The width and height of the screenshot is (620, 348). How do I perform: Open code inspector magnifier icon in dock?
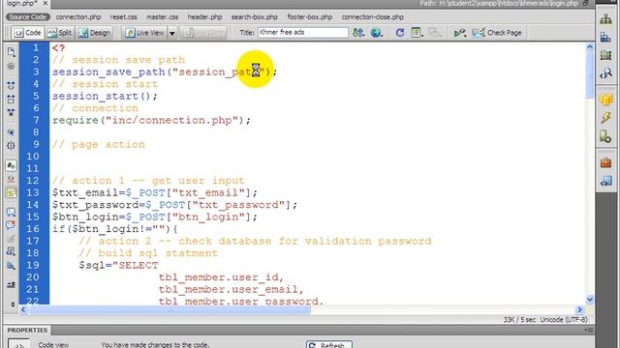(605, 73)
